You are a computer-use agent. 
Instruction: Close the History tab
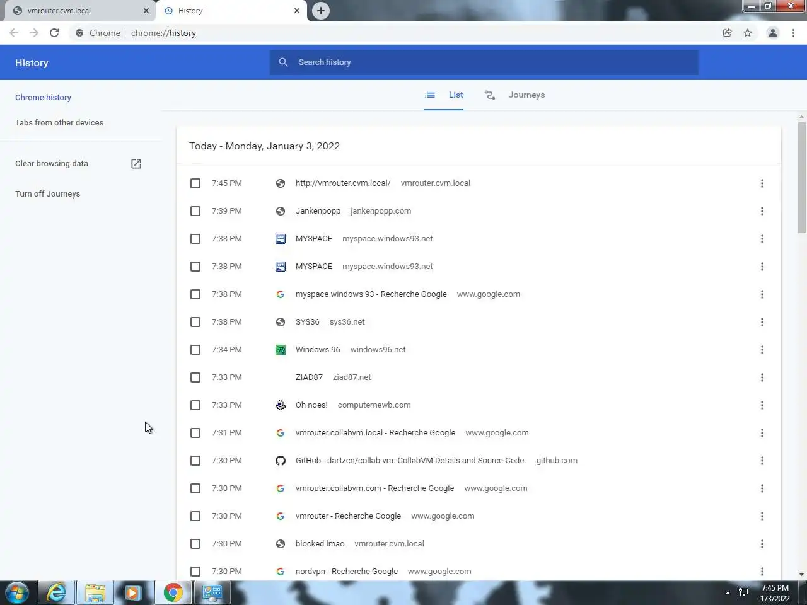click(297, 11)
